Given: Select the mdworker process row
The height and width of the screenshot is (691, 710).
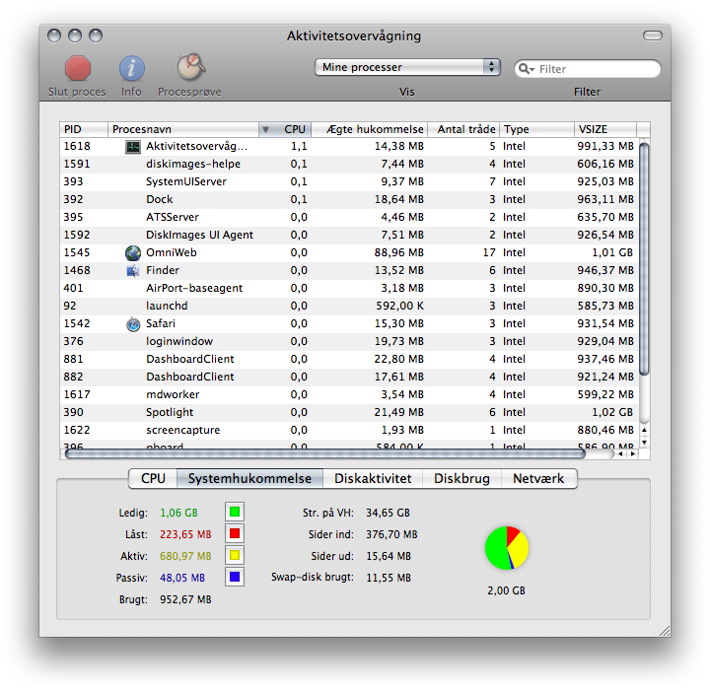Looking at the screenshot, I should click(x=349, y=395).
